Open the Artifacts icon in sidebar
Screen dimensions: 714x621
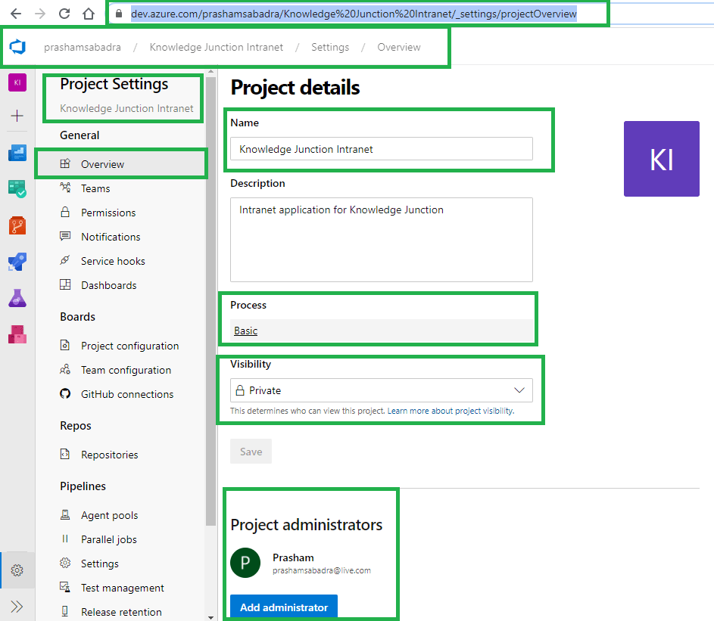tap(17, 334)
